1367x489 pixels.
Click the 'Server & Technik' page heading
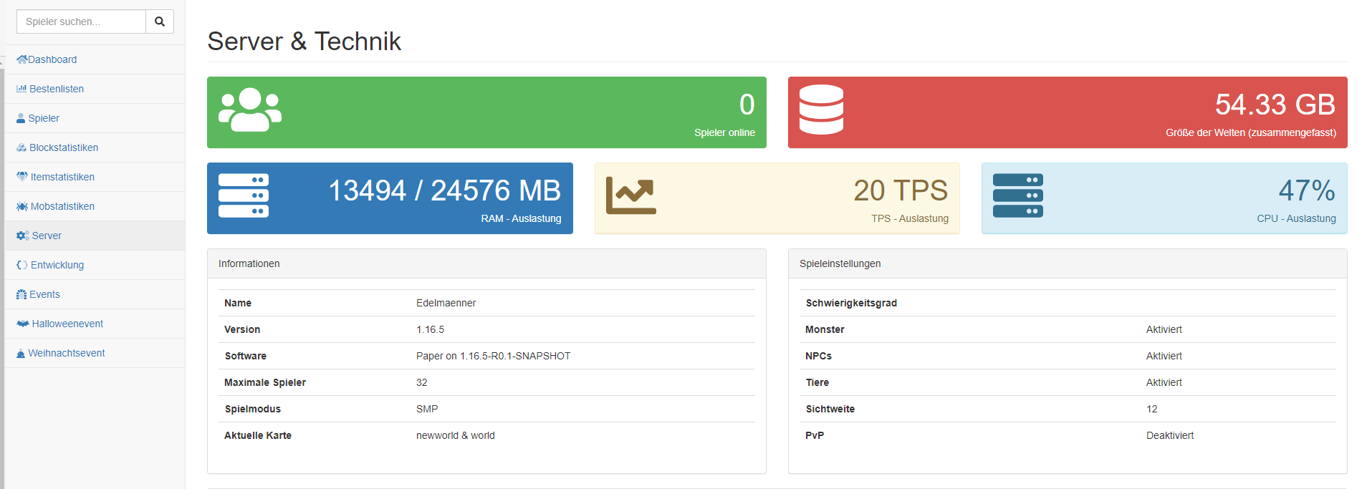coord(304,42)
